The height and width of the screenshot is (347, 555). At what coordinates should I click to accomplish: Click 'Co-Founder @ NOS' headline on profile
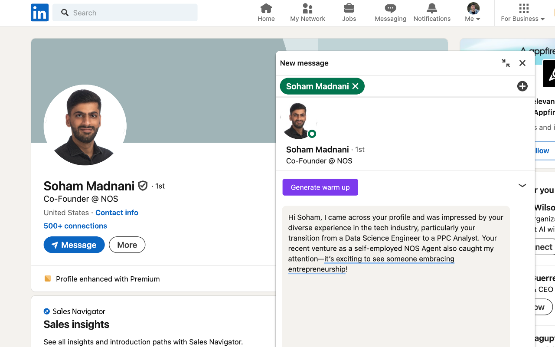[x=81, y=199]
